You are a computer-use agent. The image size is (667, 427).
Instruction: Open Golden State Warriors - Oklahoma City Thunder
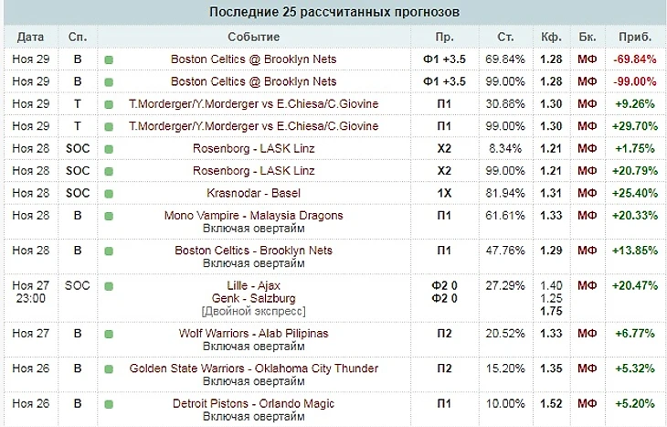pos(253,368)
